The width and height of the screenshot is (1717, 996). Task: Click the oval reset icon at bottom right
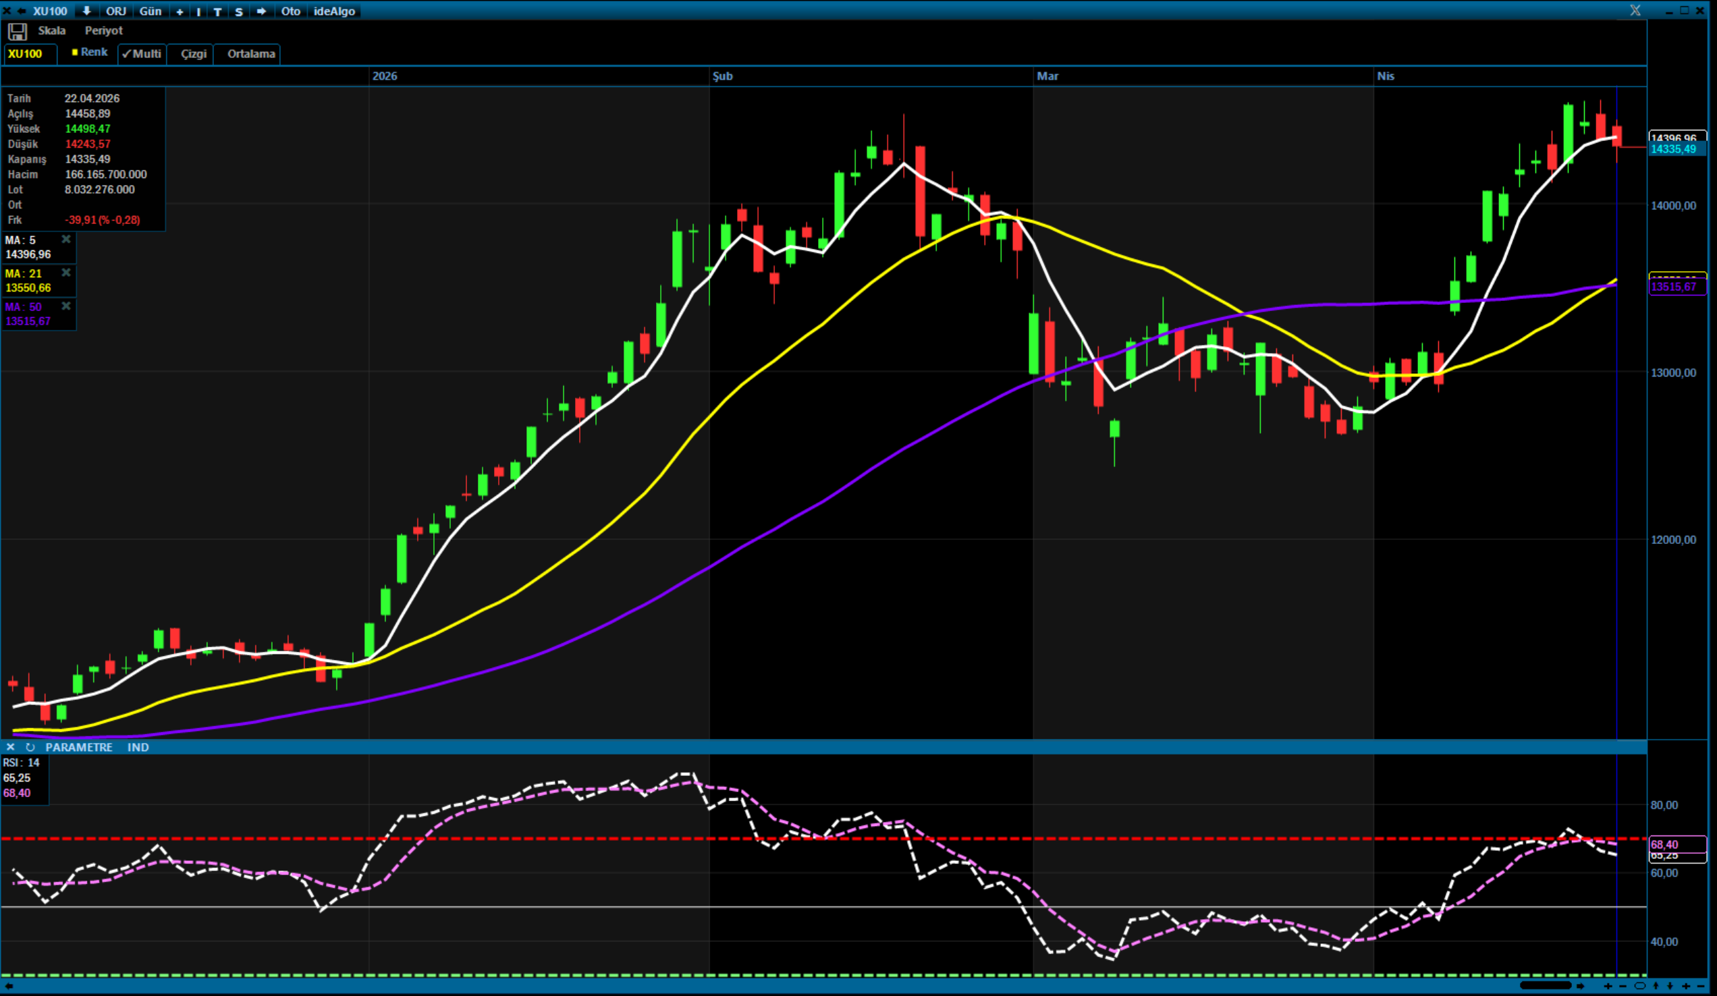(1639, 986)
